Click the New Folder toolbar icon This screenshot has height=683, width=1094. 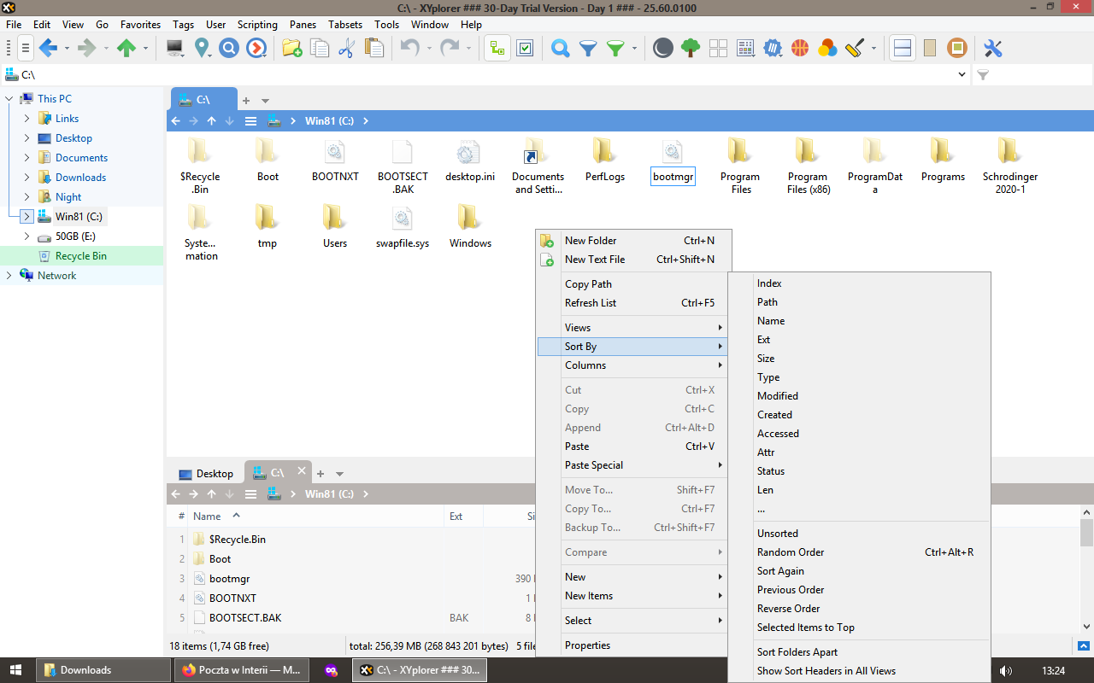click(292, 49)
